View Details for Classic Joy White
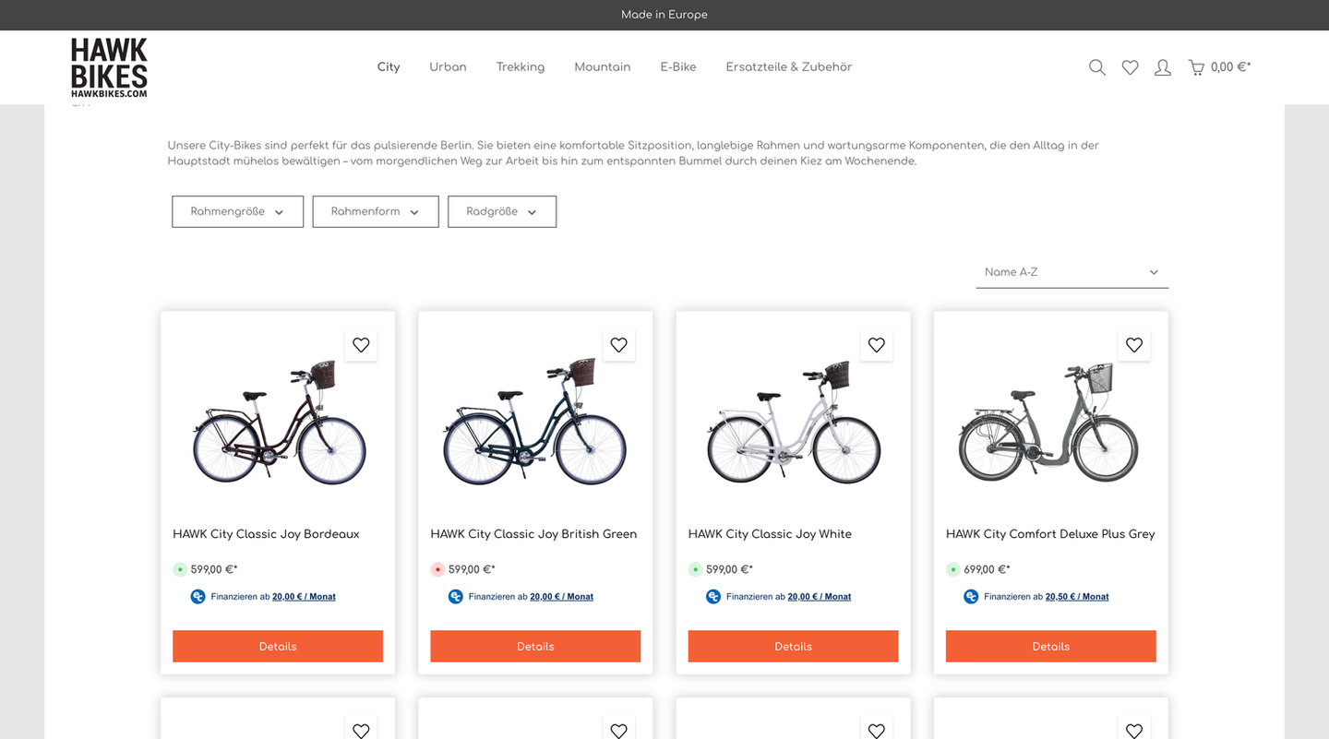This screenshot has width=1329, height=739. pyautogui.click(x=793, y=646)
